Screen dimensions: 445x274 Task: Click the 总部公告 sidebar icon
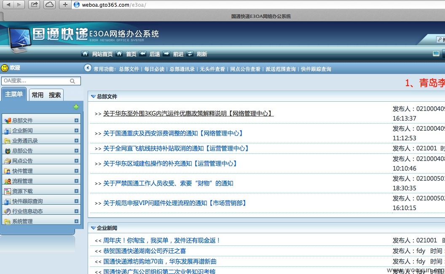tap(8, 151)
